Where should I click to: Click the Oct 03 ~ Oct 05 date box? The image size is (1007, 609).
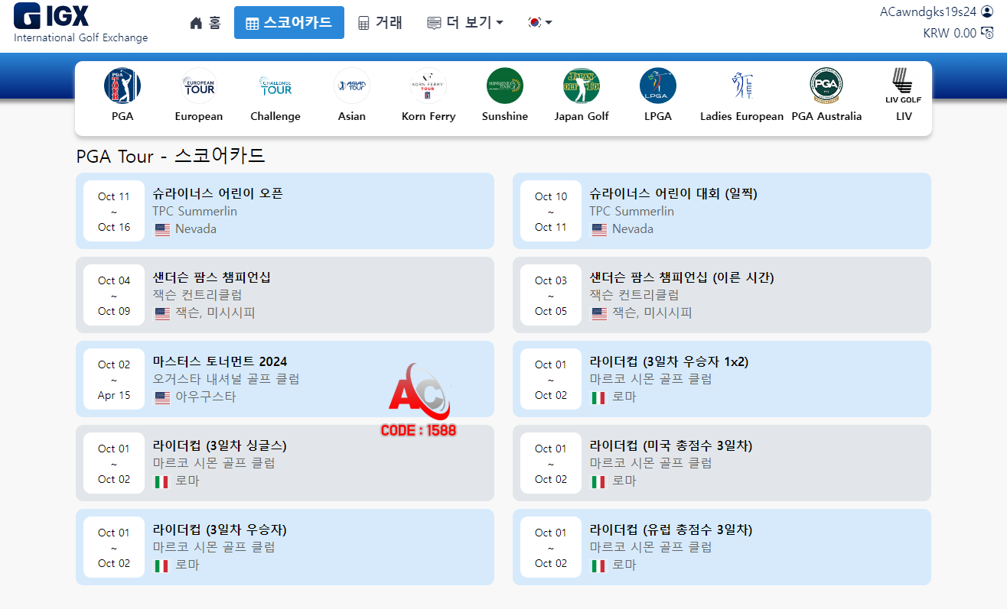(551, 295)
